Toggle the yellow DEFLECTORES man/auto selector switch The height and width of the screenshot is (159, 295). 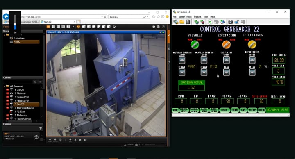coord(252,44)
